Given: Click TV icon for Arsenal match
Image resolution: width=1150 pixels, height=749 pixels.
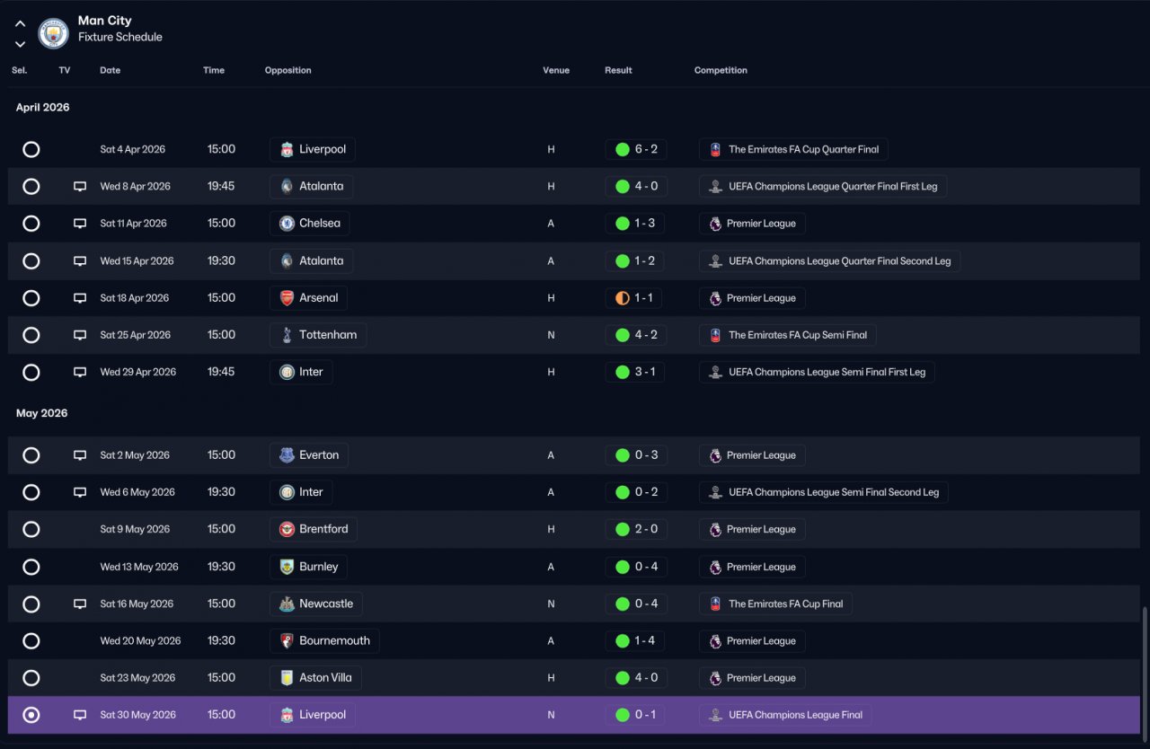Looking at the screenshot, I should pyautogui.click(x=80, y=298).
